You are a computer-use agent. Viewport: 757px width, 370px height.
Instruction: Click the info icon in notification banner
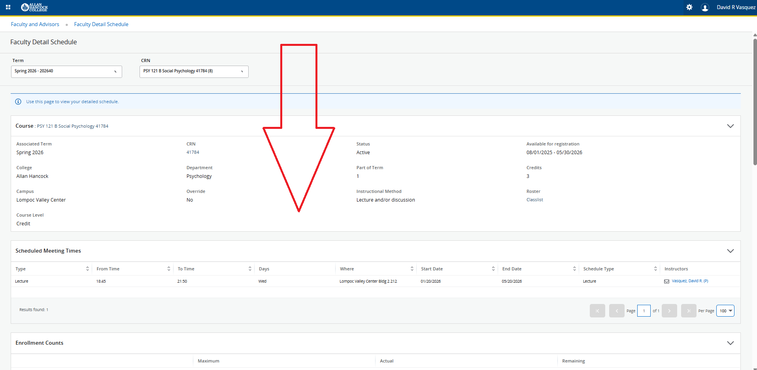[18, 102]
